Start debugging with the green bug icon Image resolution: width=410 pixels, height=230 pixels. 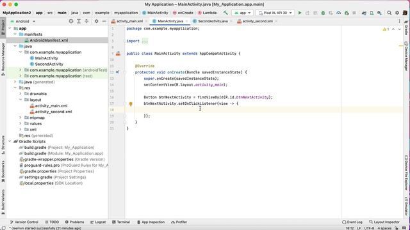pos(323,13)
